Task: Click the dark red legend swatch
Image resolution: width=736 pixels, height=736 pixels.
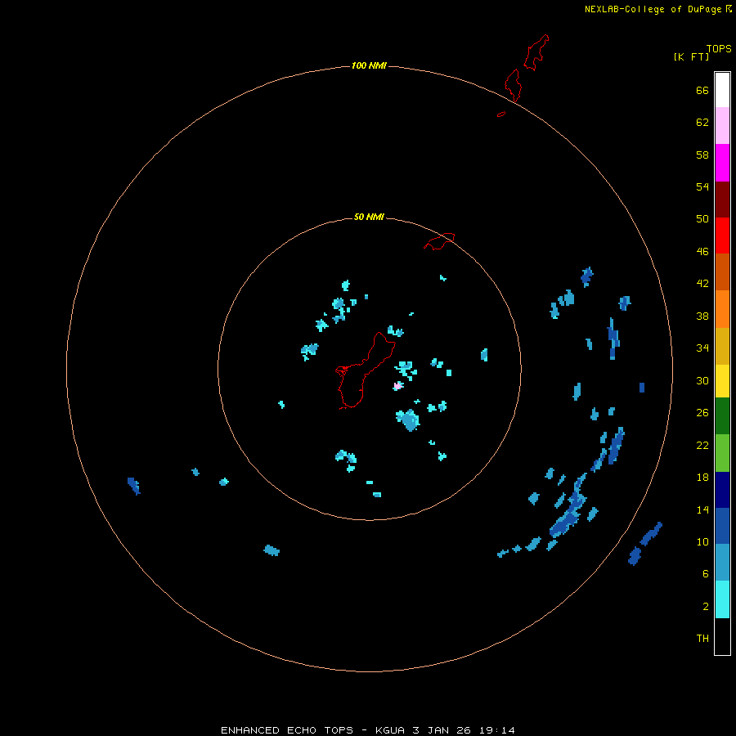Action: [x=722, y=199]
